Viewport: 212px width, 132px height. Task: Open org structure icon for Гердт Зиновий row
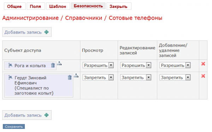[76, 76]
